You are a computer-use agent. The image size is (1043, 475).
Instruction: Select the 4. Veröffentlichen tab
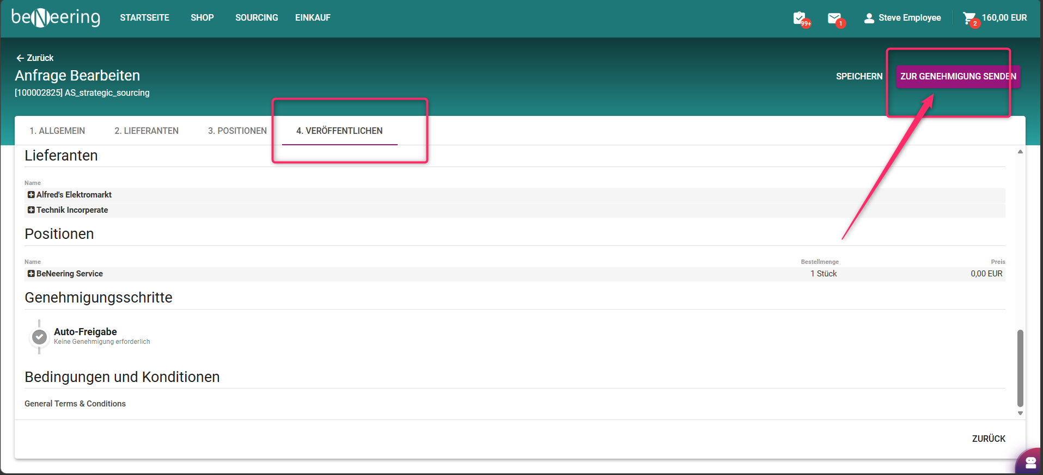(339, 131)
